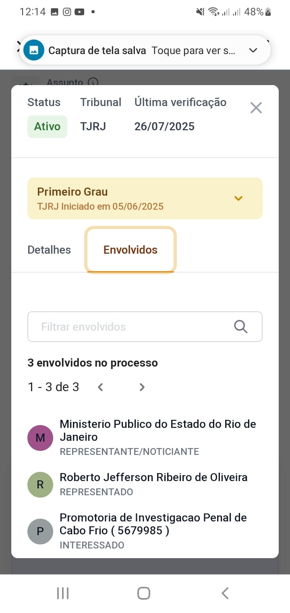The width and height of the screenshot is (290, 613).
Task: Go to next page of envolvidos
Action: (142, 387)
